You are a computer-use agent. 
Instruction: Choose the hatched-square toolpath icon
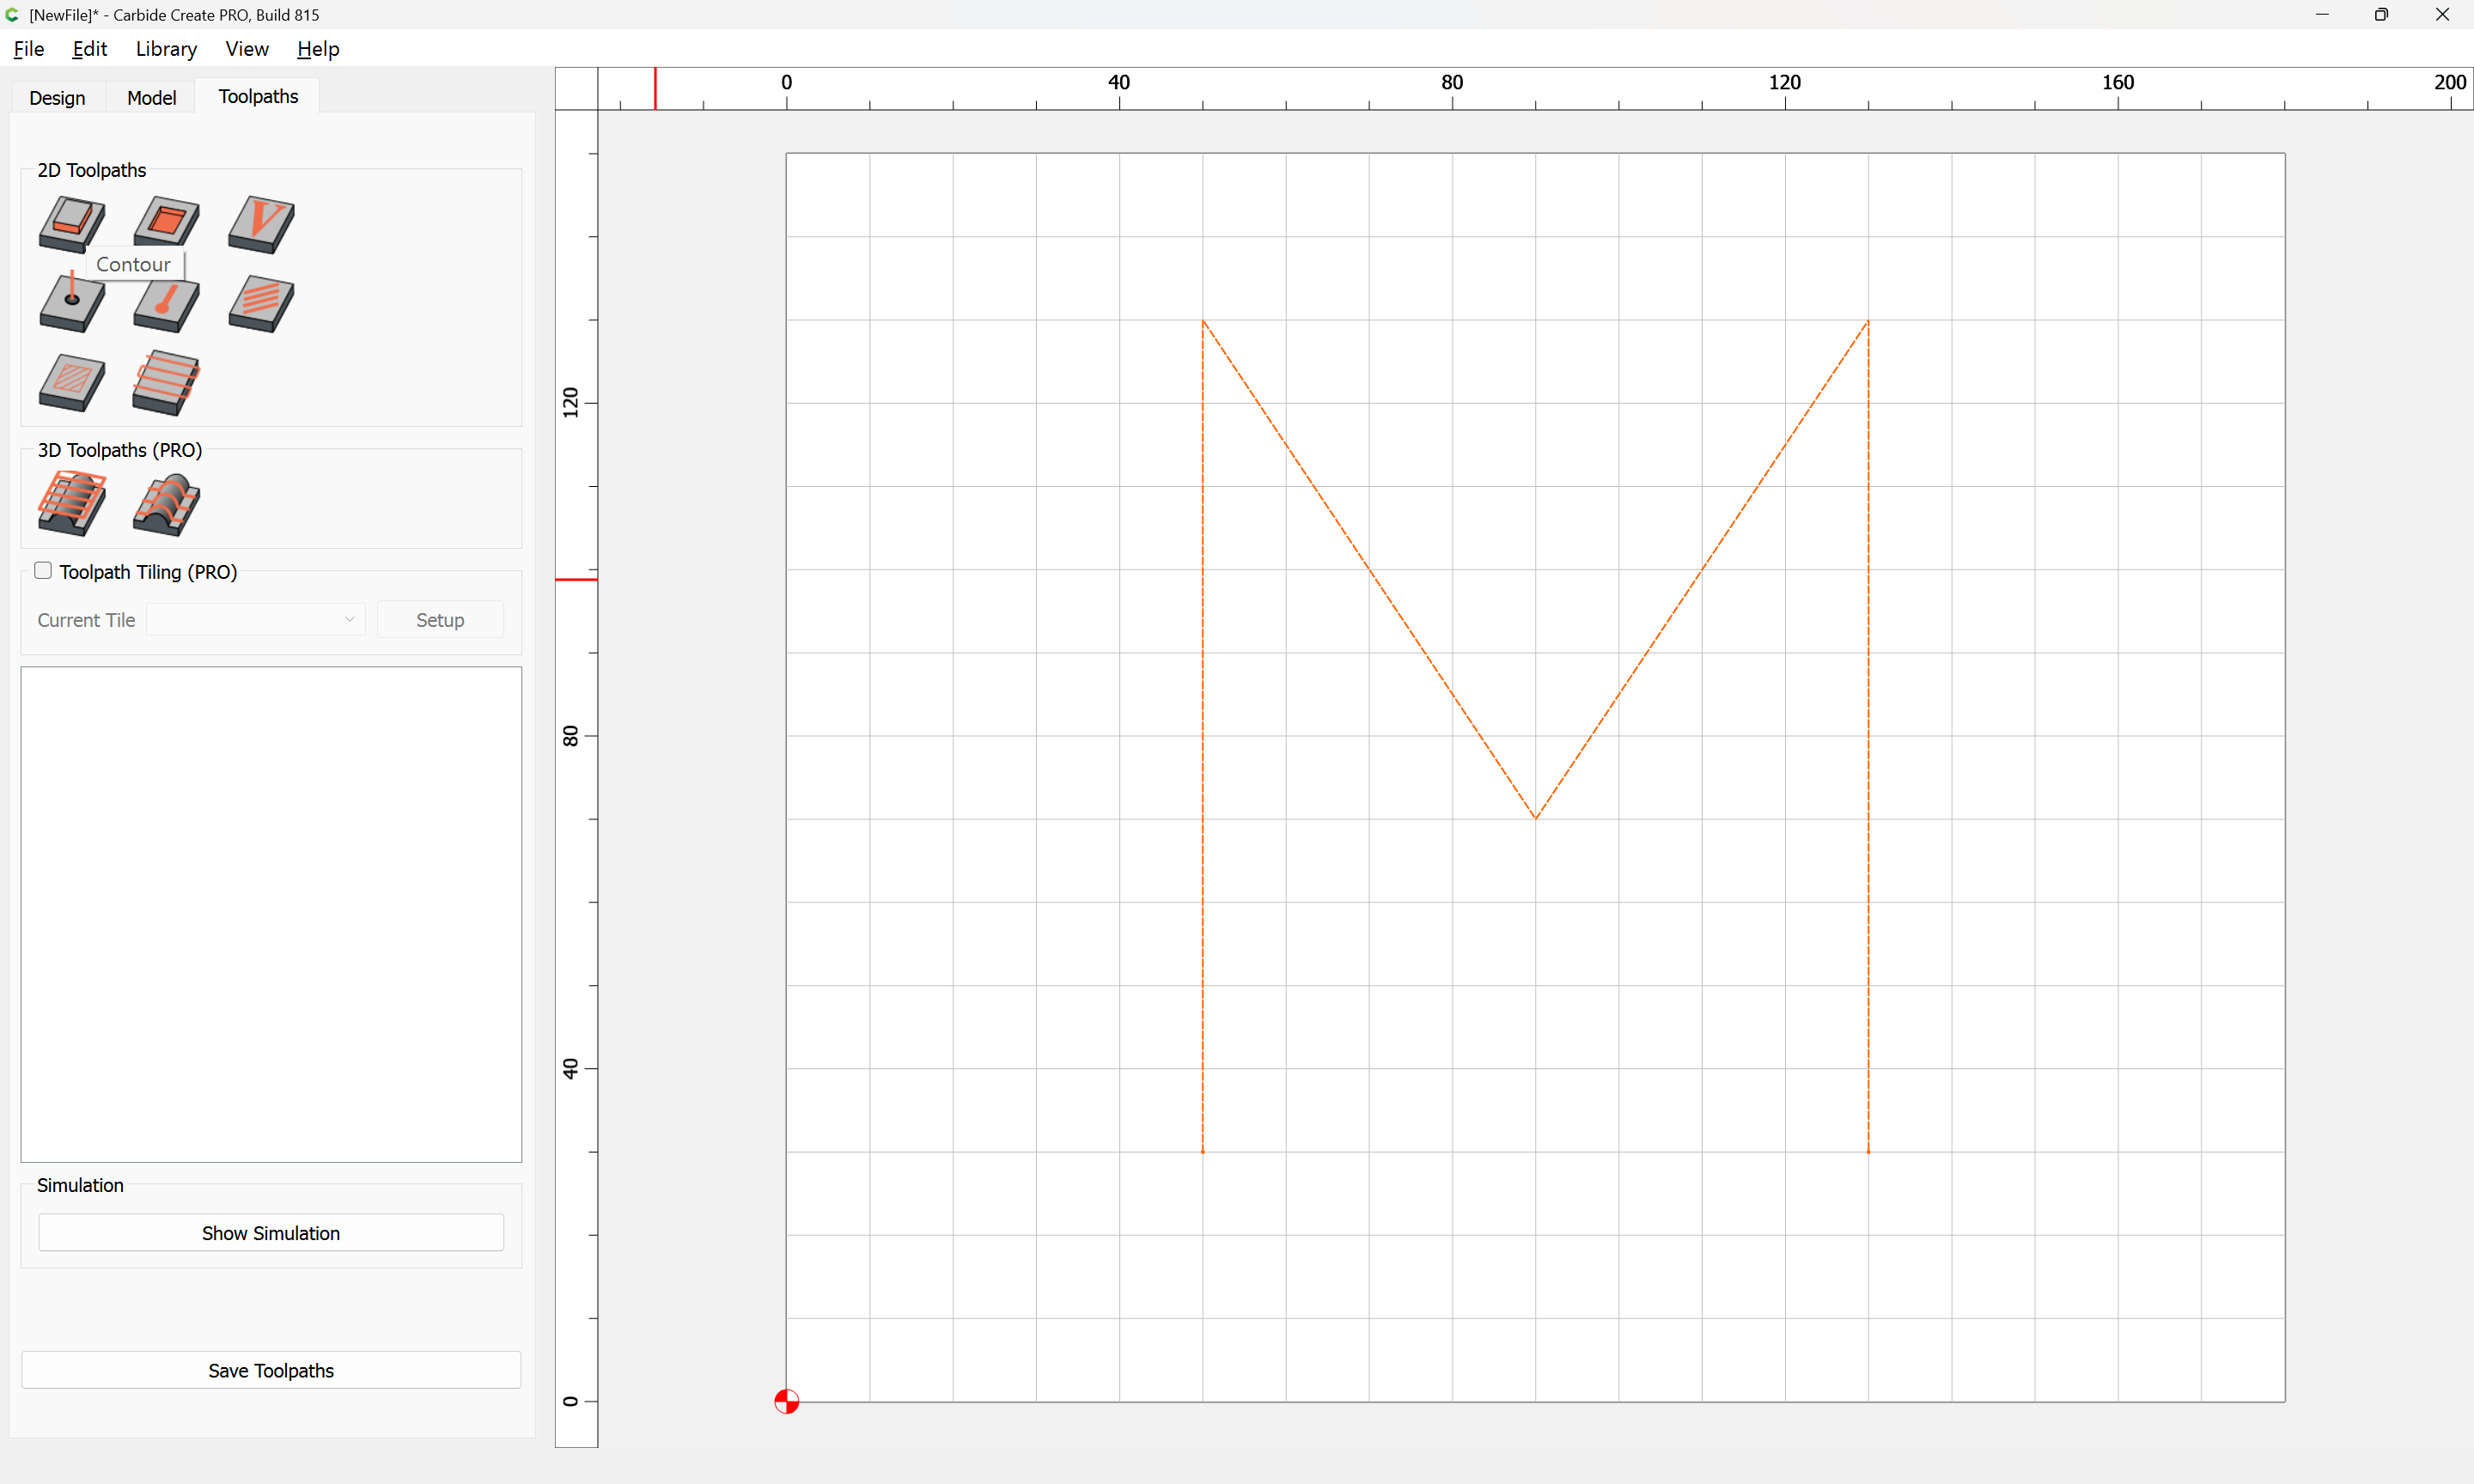click(72, 382)
